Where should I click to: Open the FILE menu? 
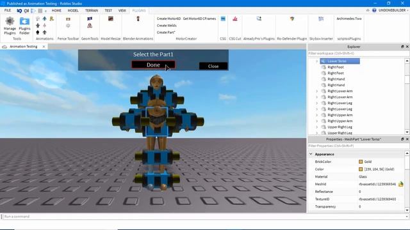[x=8, y=10]
